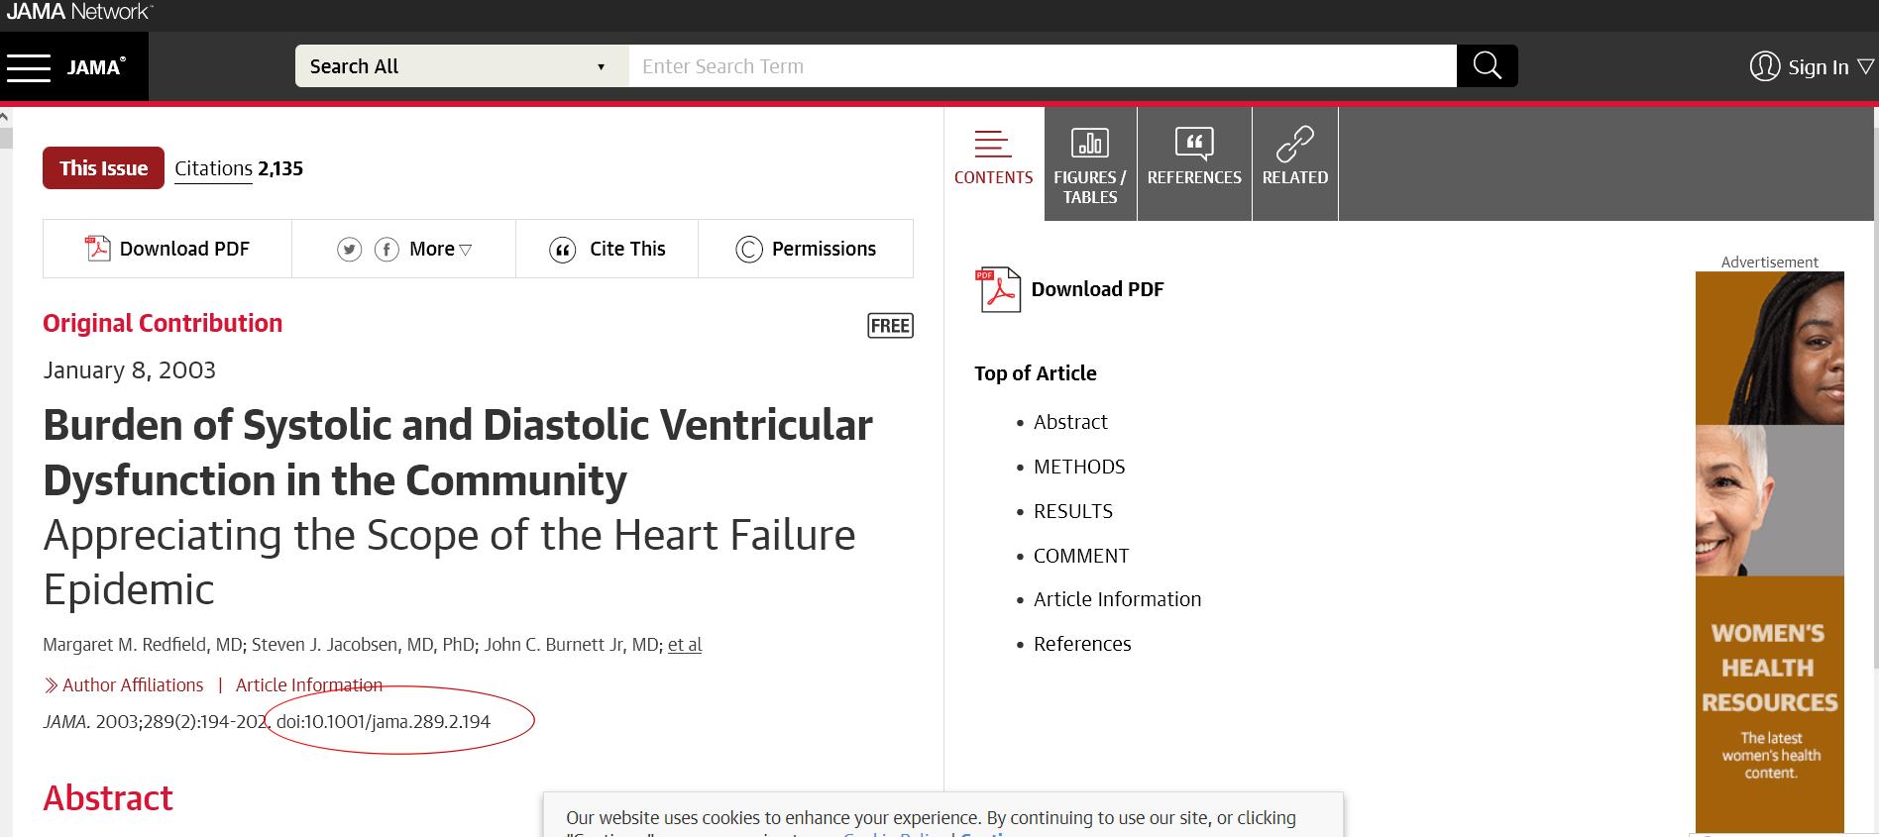Switch to the References tab
1879x837 pixels.
[1194, 164]
